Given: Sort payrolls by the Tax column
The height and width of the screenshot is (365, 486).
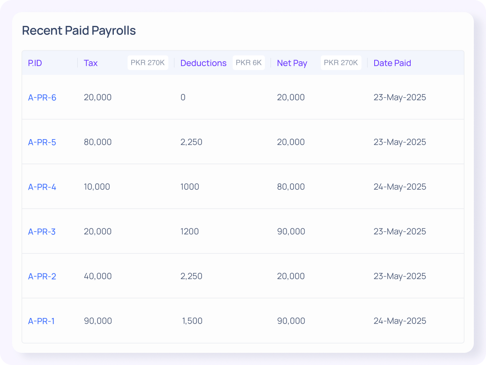Looking at the screenshot, I should 90,63.
